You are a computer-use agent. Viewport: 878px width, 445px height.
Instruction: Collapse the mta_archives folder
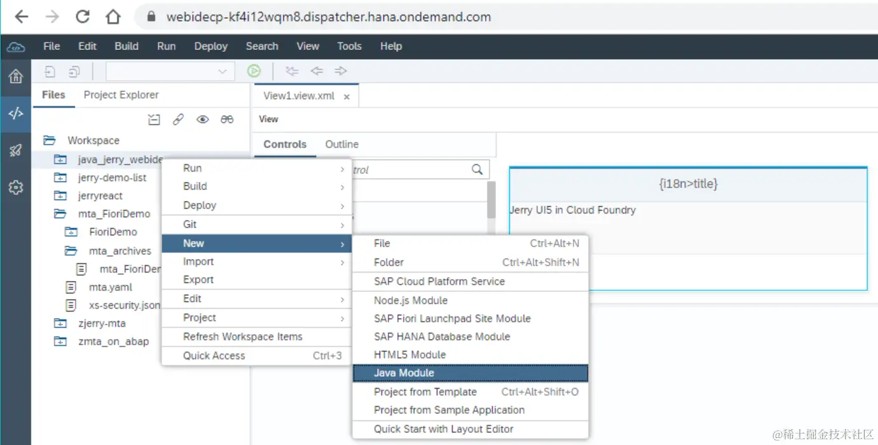71,251
